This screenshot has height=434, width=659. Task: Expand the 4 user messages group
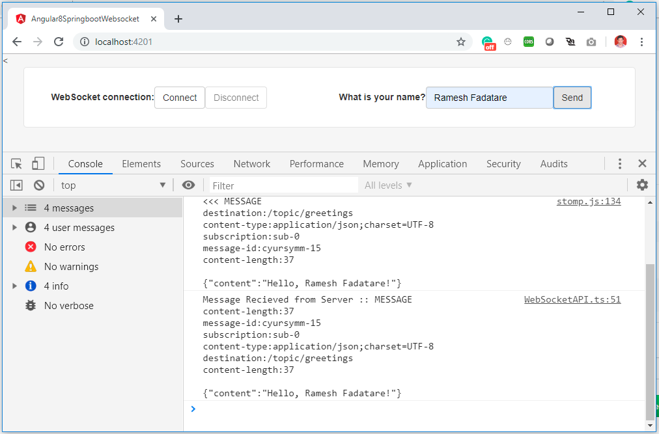pos(15,227)
